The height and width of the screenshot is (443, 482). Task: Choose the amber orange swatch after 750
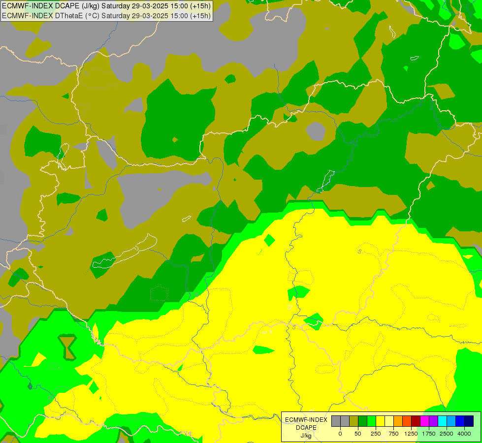coord(398,421)
